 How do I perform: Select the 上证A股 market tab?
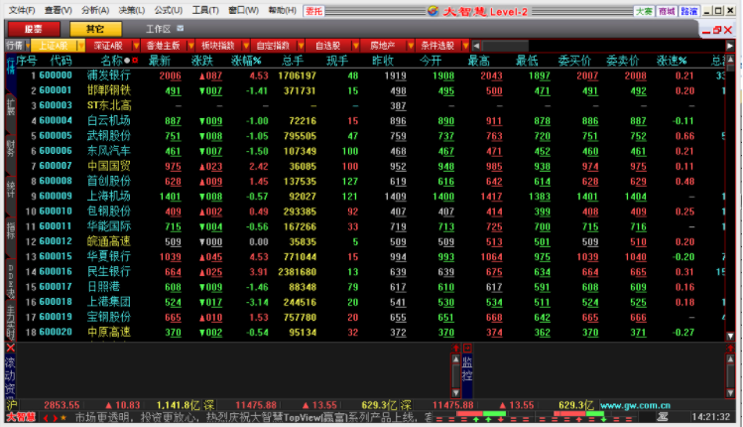pos(54,46)
